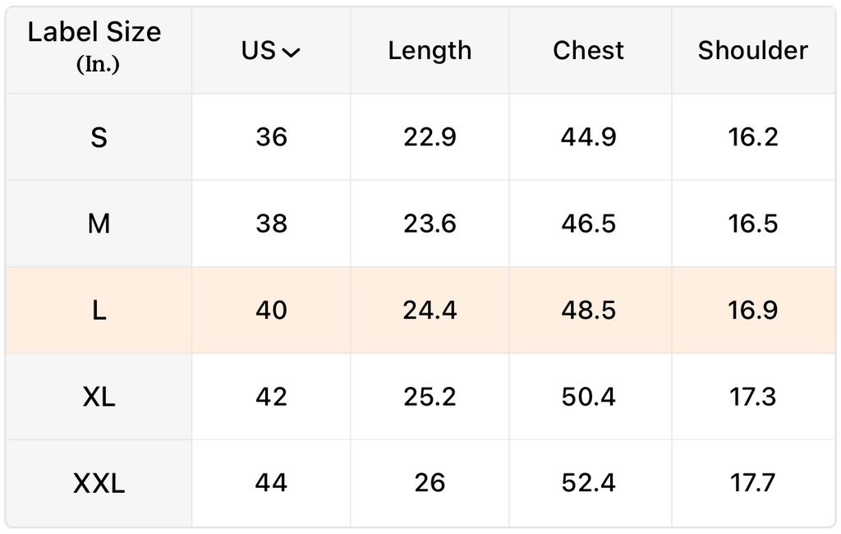Select the M size row label
The width and height of the screenshot is (841, 534).
point(99,223)
